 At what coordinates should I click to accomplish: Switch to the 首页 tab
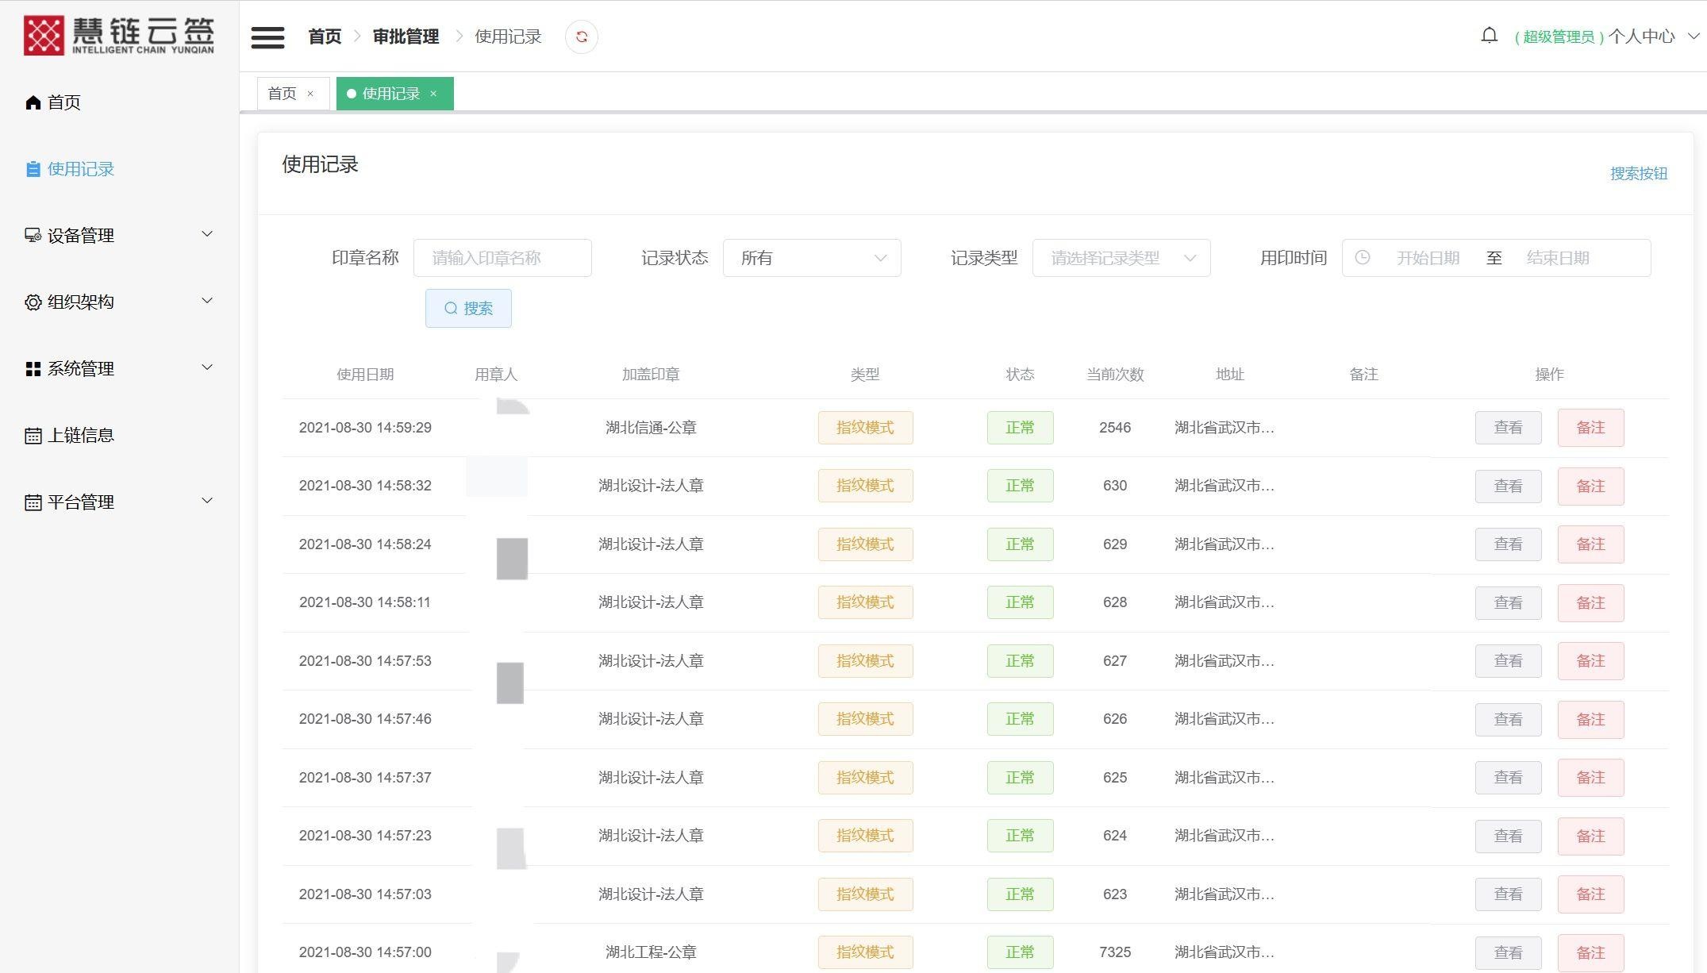(283, 94)
